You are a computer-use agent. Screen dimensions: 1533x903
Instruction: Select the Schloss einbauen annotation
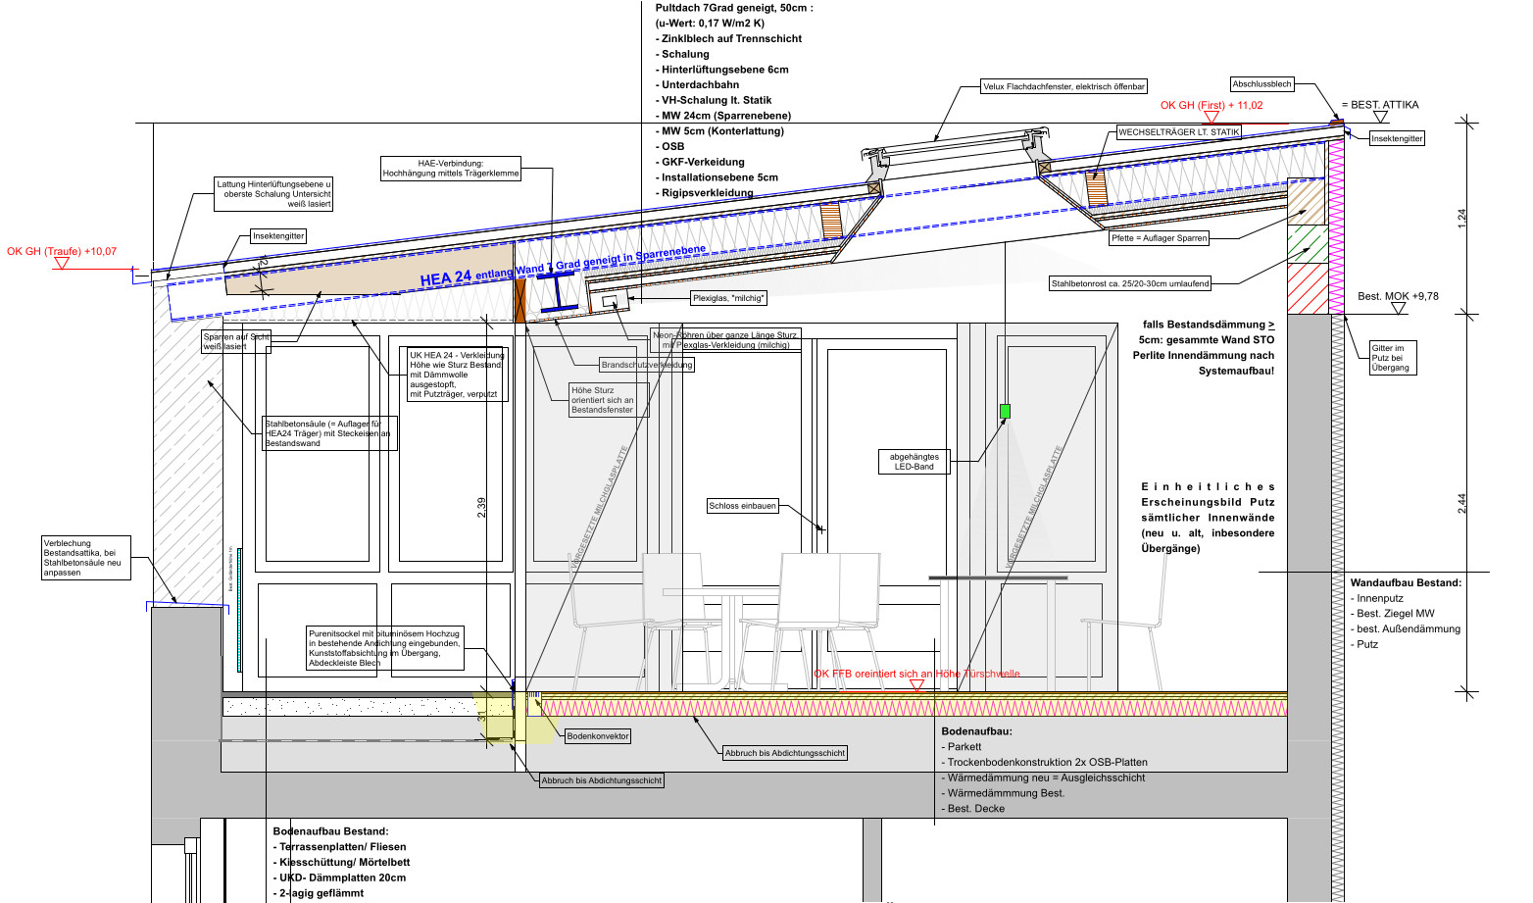[742, 506]
